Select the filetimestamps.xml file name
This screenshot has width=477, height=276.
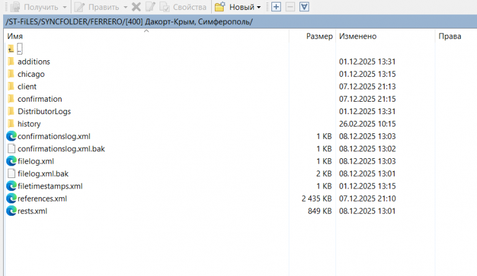pos(50,186)
